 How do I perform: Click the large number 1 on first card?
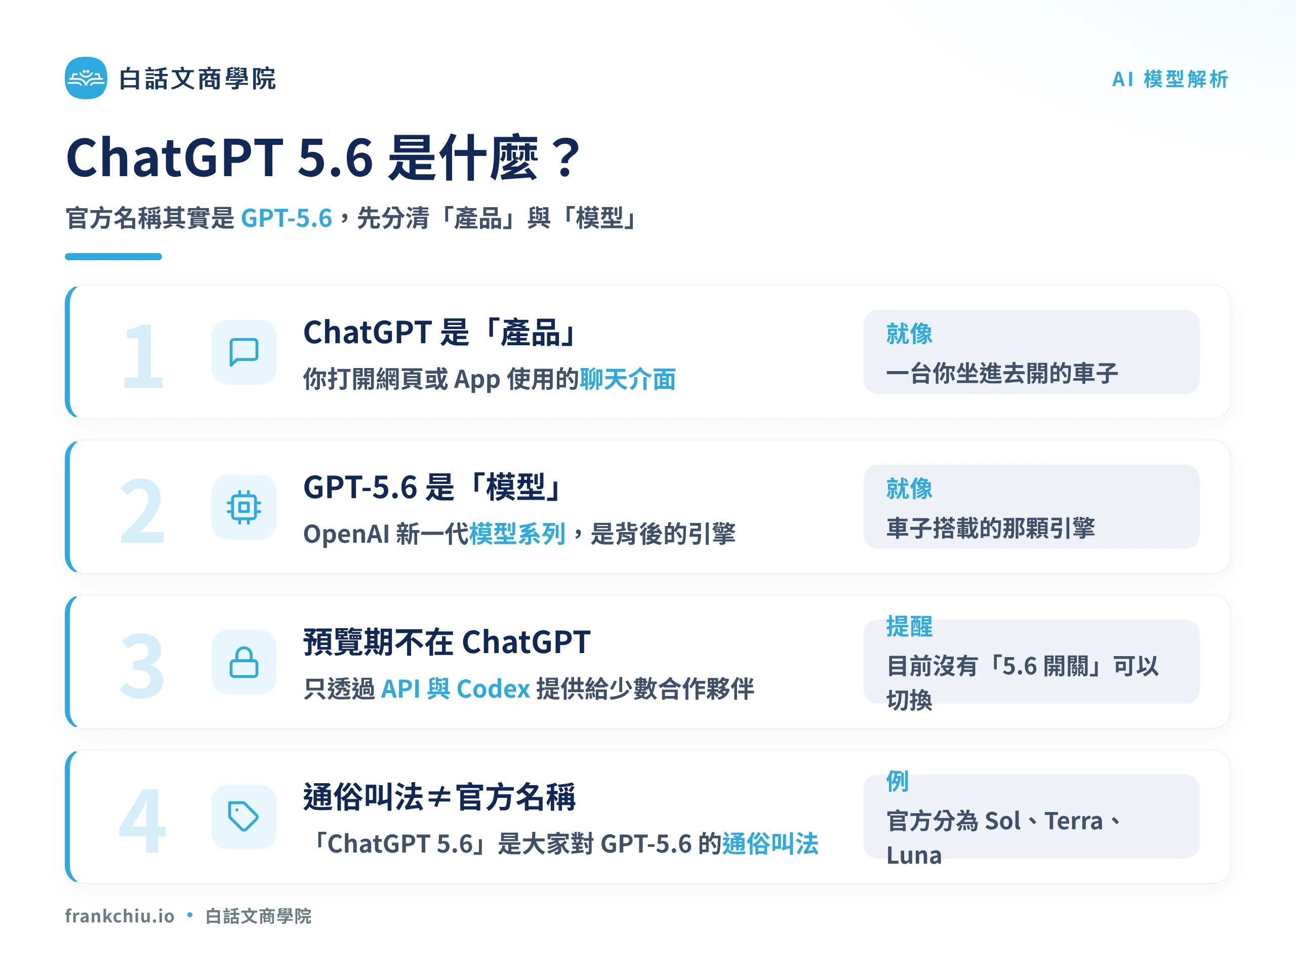(142, 356)
